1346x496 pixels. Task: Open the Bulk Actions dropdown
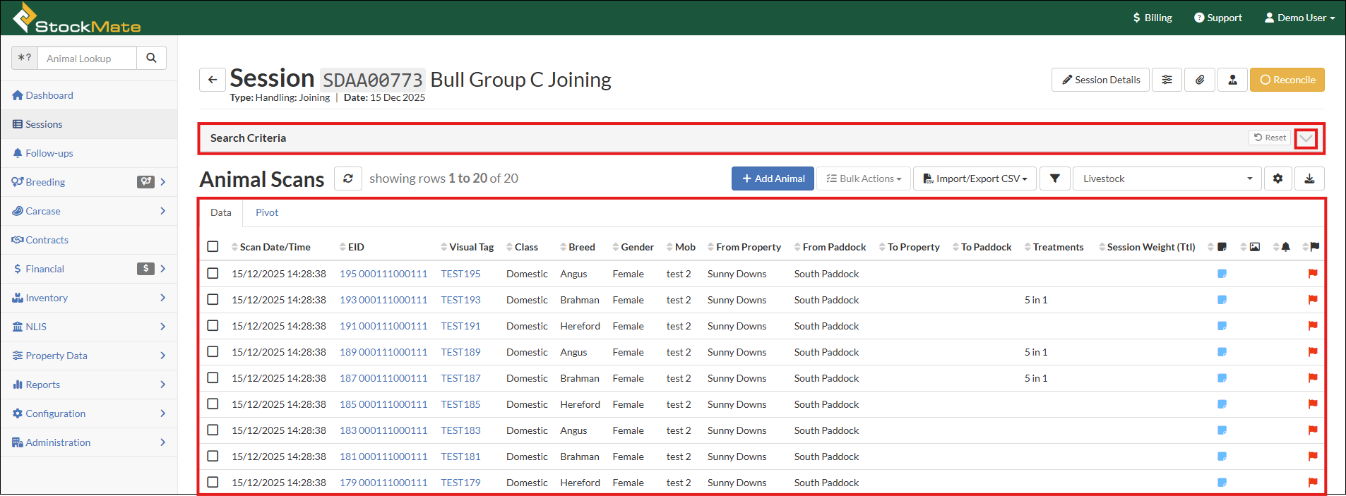click(864, 179)
